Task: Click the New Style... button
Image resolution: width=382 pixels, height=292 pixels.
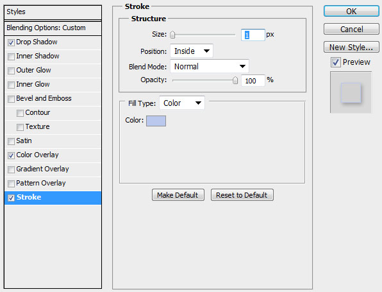Action: [x=351, y=47]
